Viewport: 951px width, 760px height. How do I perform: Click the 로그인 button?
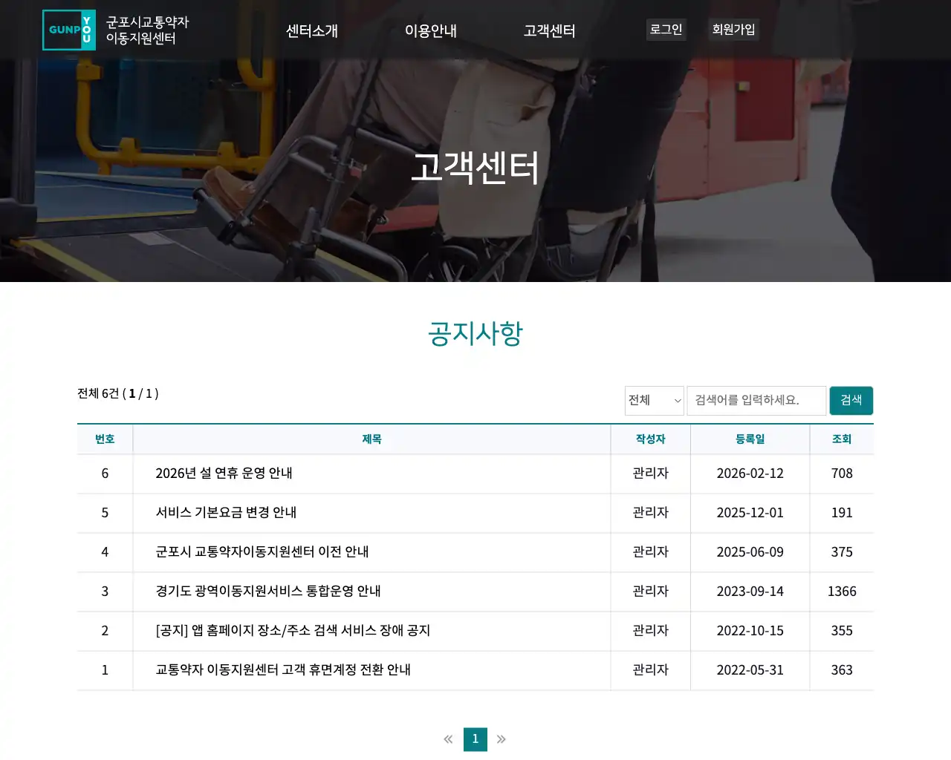(666, 30)
